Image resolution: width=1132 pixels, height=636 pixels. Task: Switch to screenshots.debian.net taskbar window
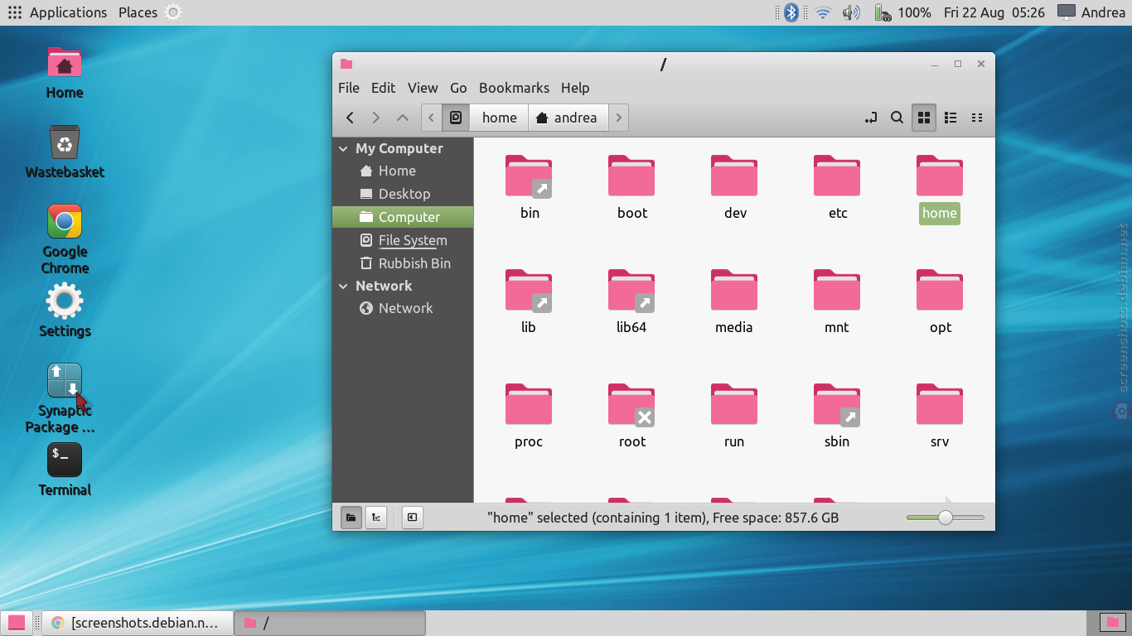[x=138, y=623]
